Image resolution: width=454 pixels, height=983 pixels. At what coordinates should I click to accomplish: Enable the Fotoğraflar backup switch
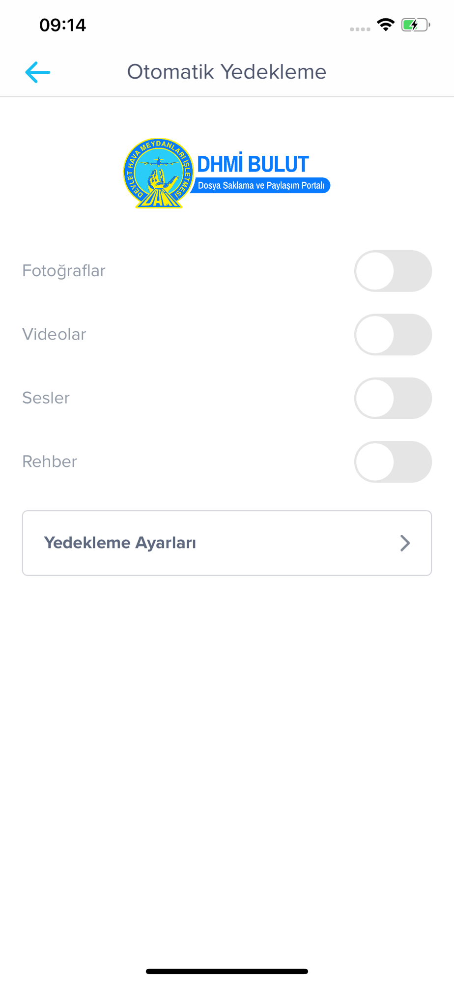pos(393,271)
